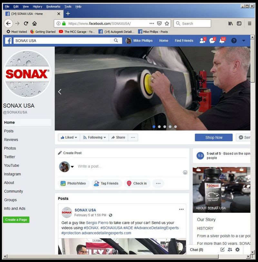Open the File menu
The width and height of the screenshot is (258, 262).
(7, 6)
